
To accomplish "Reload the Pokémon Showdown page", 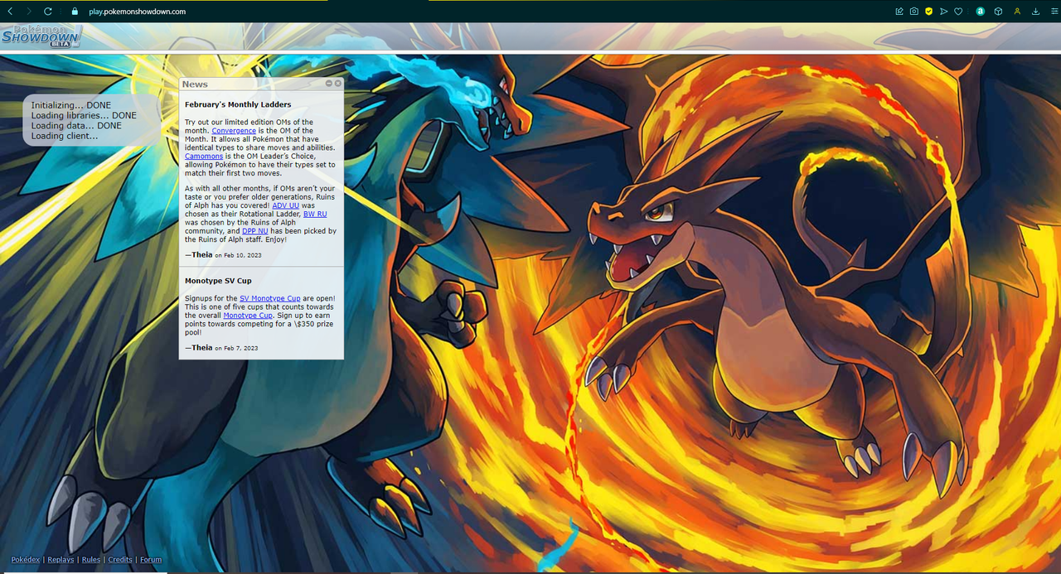I will 48,12.
